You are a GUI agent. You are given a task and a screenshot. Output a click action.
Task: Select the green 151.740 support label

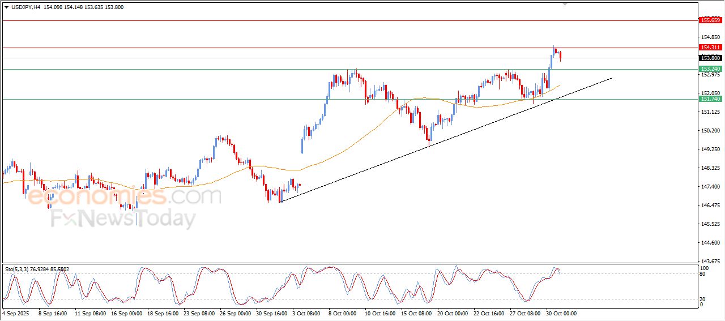coord(711,99)
